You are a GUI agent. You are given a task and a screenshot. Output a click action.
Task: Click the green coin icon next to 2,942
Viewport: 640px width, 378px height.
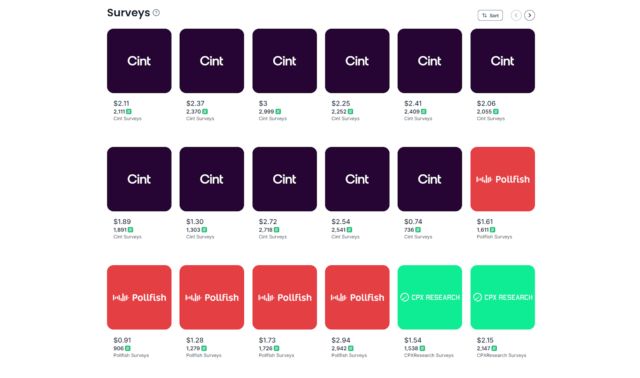[x=351, y=348]
